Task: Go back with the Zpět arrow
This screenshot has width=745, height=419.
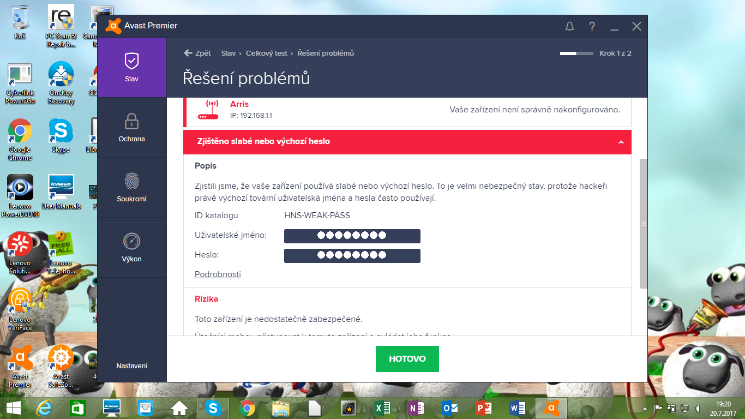Action: 188,53
